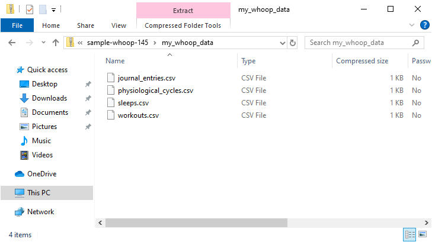
Task: Sort files by Type column header
Action: point(248,61)
